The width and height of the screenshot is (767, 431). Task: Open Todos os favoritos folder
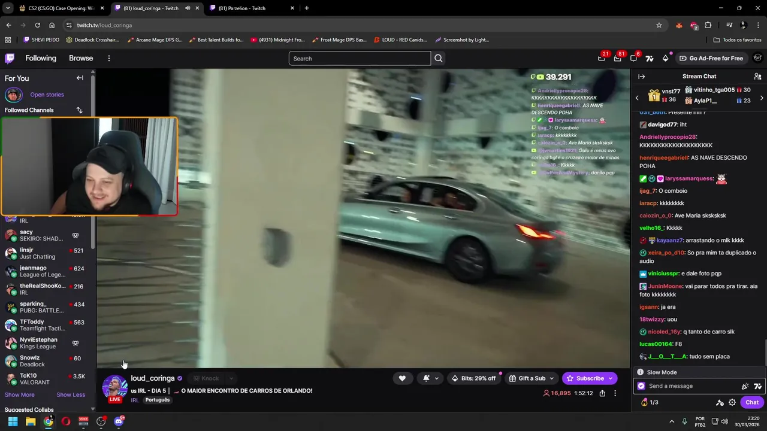[738, 40]
